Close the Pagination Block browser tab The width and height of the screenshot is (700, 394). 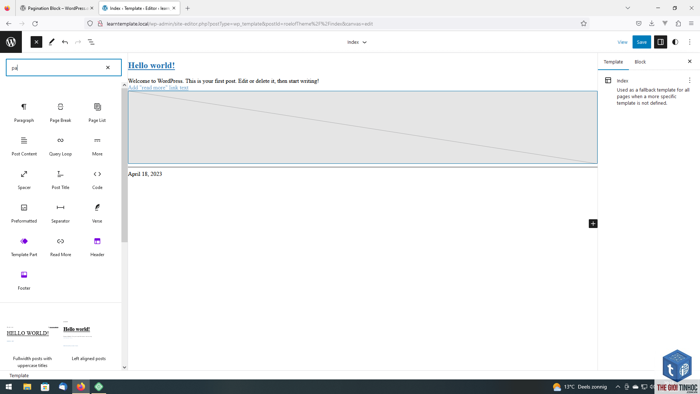[x=92, y=8]
